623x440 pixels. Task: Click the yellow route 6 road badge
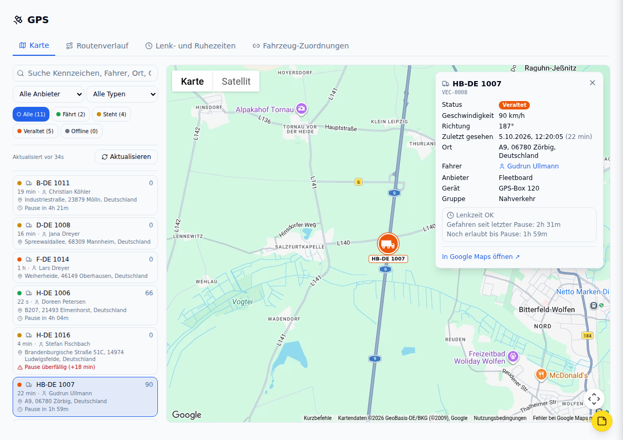point(358,182)
